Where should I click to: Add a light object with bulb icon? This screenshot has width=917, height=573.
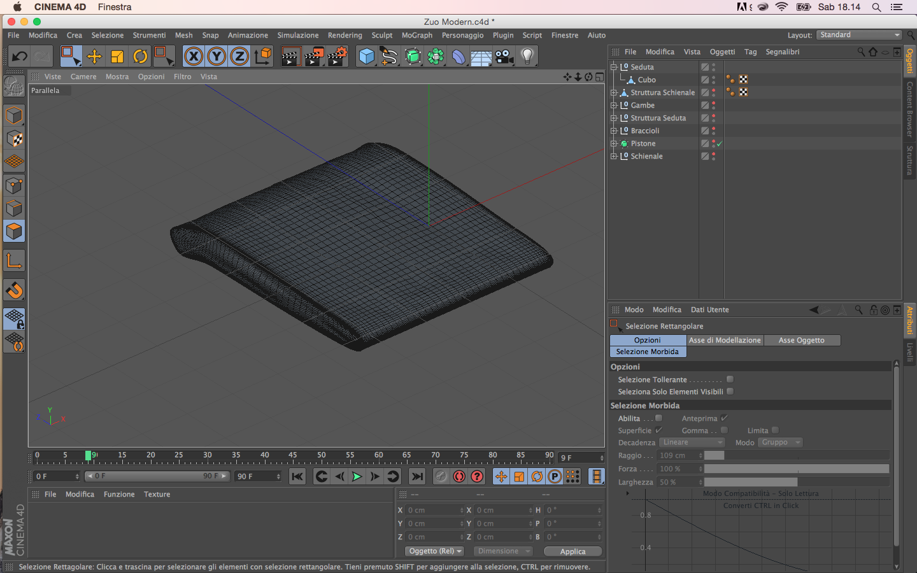(527, 57)
